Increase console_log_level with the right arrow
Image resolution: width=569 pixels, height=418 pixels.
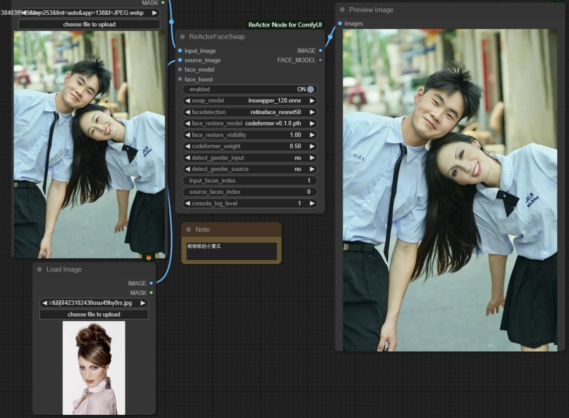(x=312, y=204)
